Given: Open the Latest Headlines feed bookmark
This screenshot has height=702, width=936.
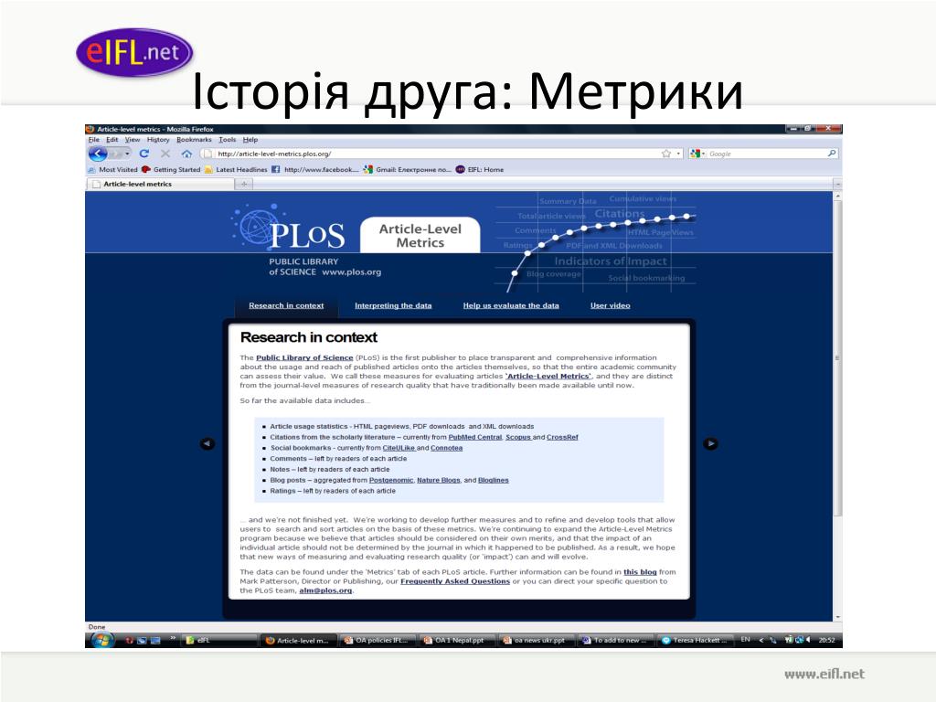Looking at the screenshot, I should [236, 169].
